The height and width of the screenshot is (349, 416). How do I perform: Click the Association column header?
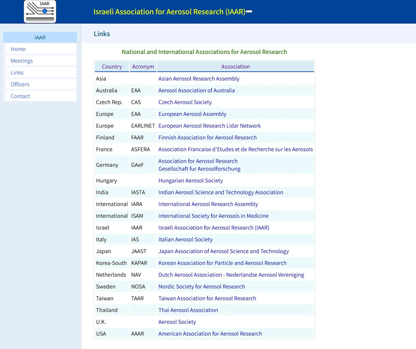pyautogui.click(x=236, y=66)
